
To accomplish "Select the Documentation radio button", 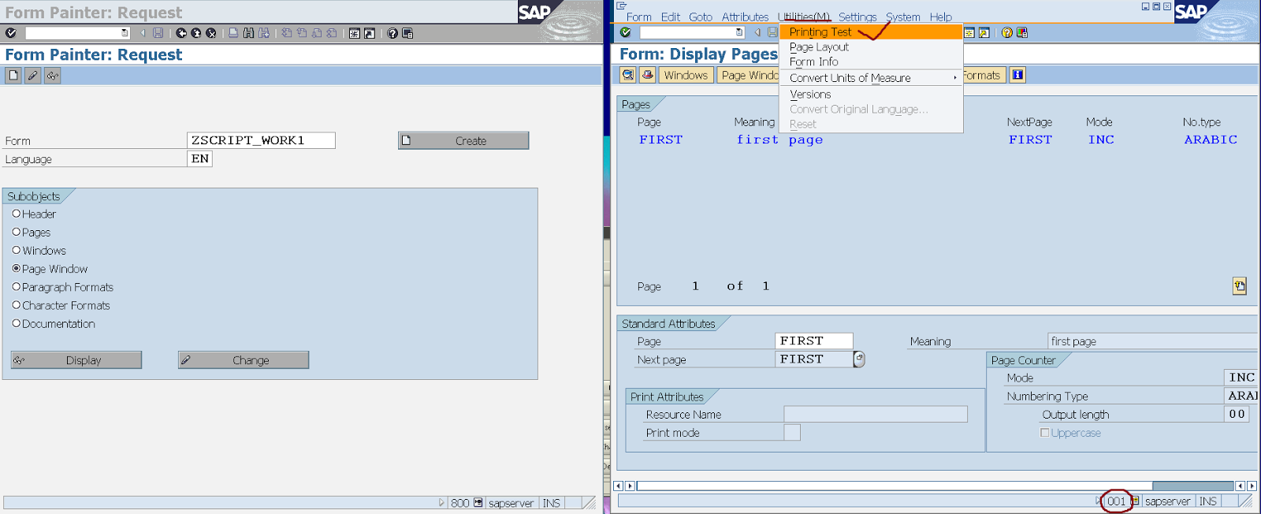I will click(16, 322).
